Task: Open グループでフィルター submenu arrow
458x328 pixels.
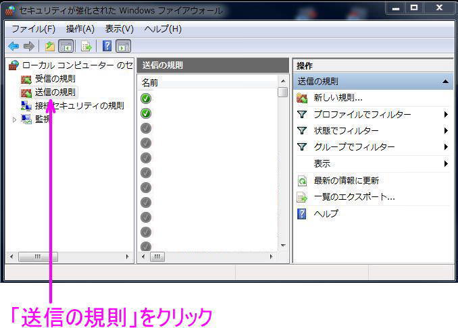Action: click(446, 146)
